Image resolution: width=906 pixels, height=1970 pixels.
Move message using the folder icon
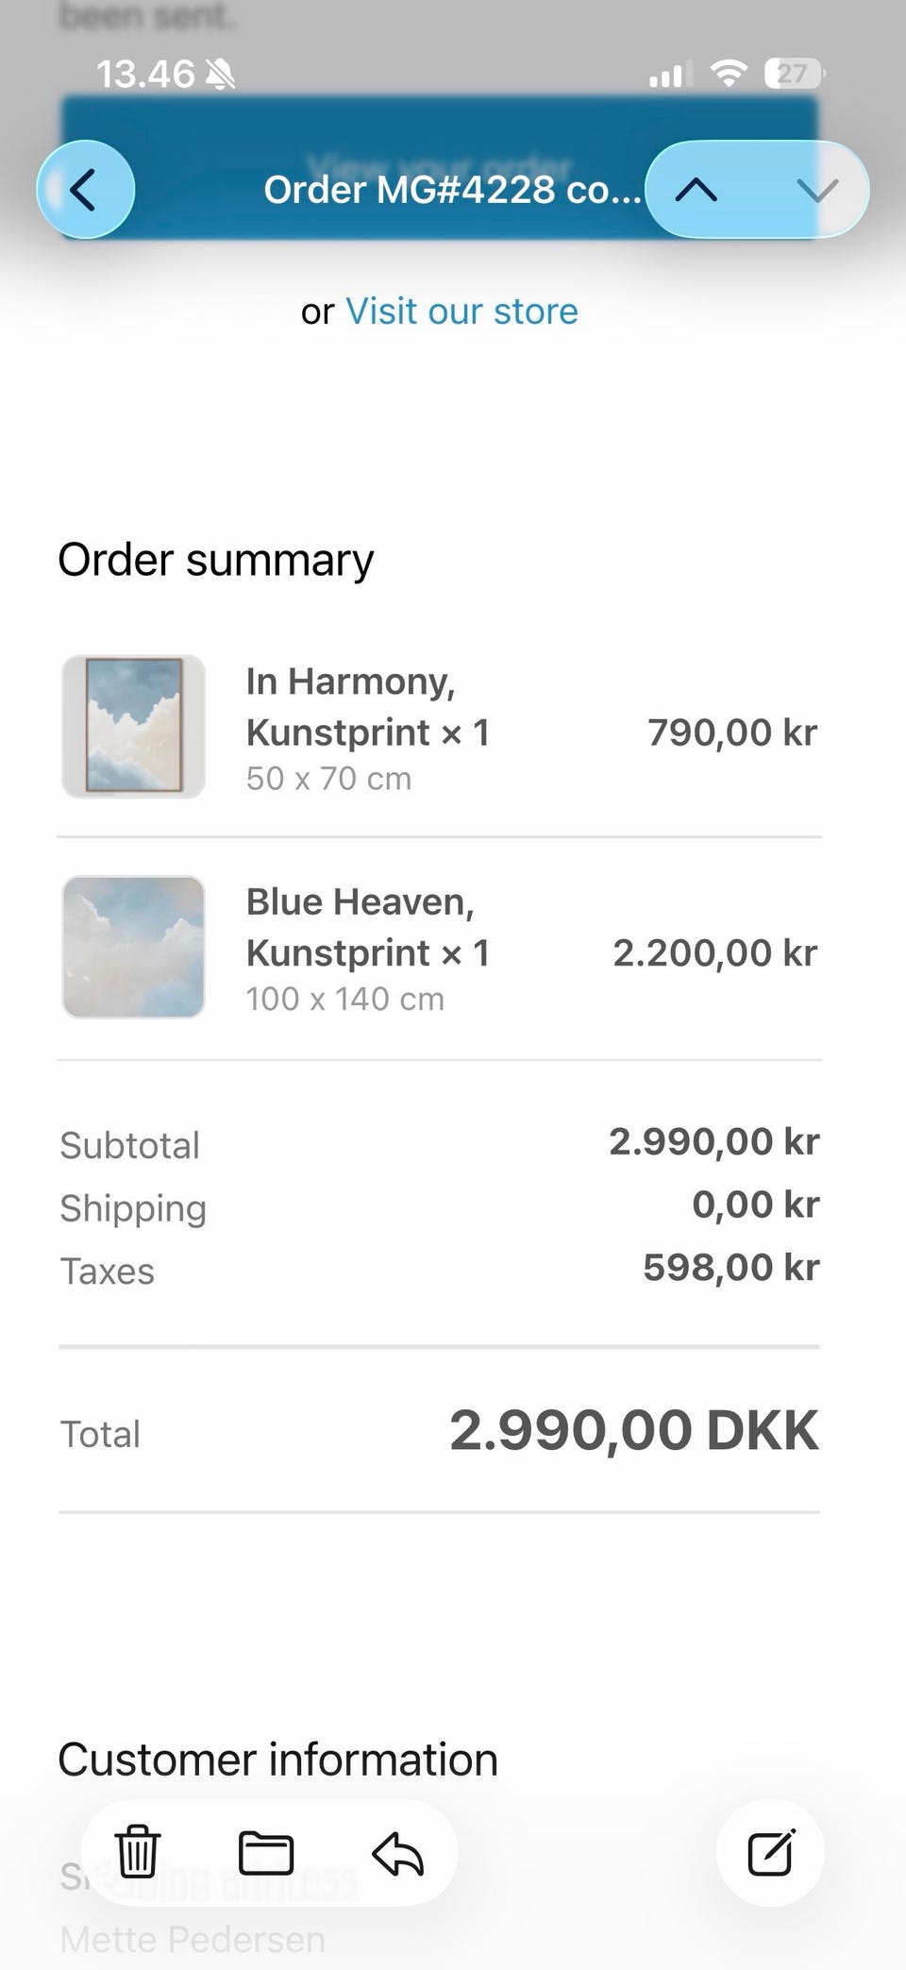click(266, 1852)
